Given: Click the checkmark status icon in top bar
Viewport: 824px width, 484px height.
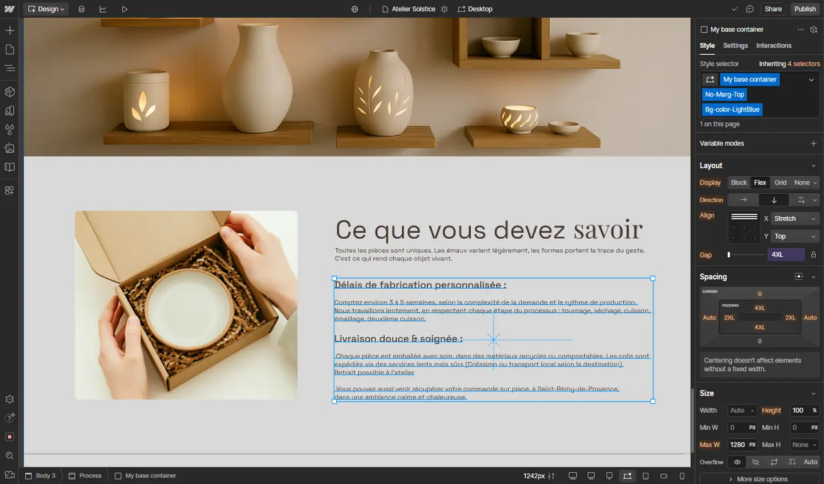Looking at the screenshot, I should coord(735,9).
